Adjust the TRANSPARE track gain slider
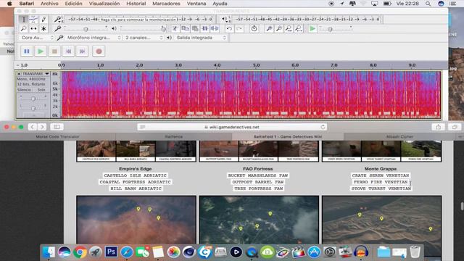 [x=33, y=99]
